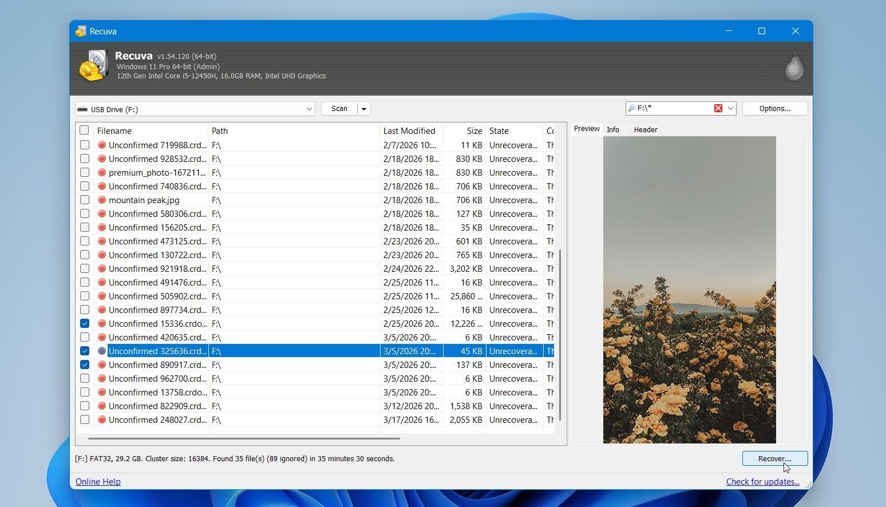Sort list by Size column header
The height and width of the screenshot is (507, 886).
tap(464, 131)
